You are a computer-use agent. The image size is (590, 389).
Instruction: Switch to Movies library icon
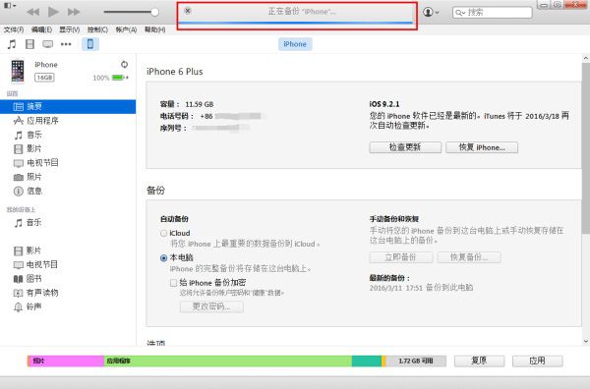click(29, 44)
